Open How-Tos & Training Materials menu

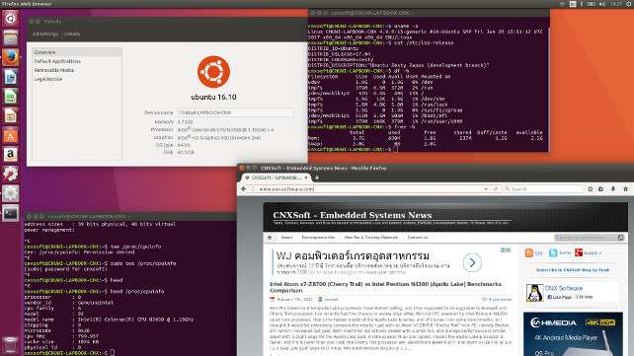pyautogui.click(x=371, y=238)
